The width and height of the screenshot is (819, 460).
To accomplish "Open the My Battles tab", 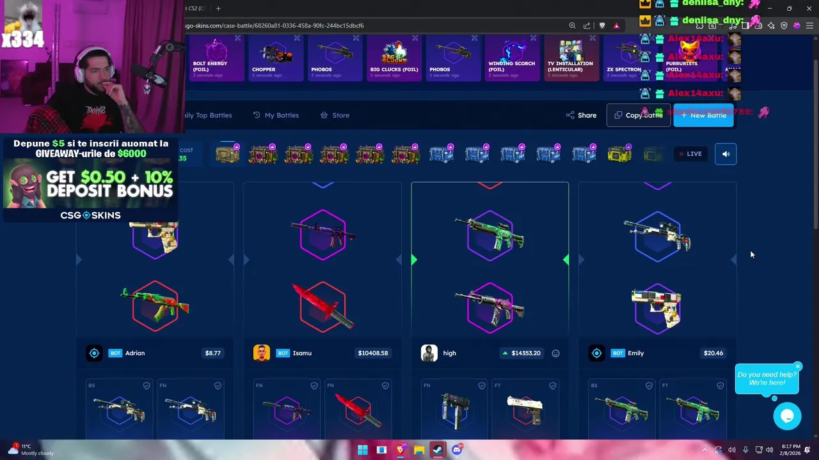I will 276,115.
